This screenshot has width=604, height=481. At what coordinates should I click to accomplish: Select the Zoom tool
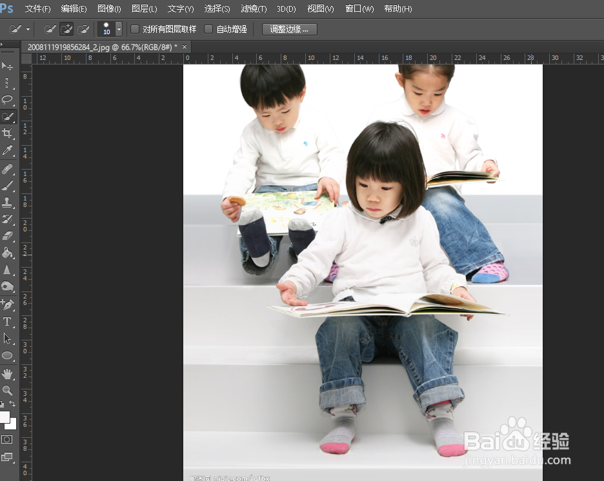click(x=8, y=389)
